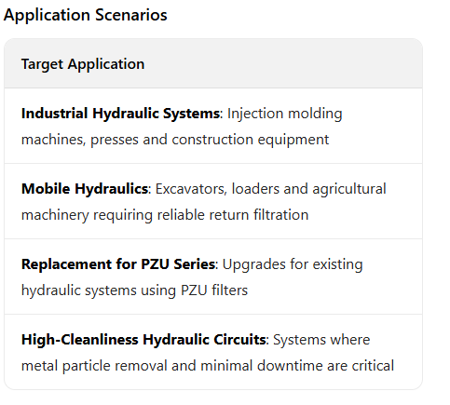This screenshot has height=405, width=450.
Task: Click the hydraulic systems using text
Action: point(99,290)
